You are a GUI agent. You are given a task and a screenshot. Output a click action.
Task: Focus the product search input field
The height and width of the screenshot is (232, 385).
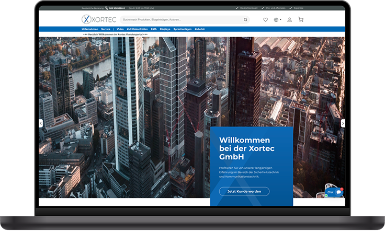click(180, 20)
